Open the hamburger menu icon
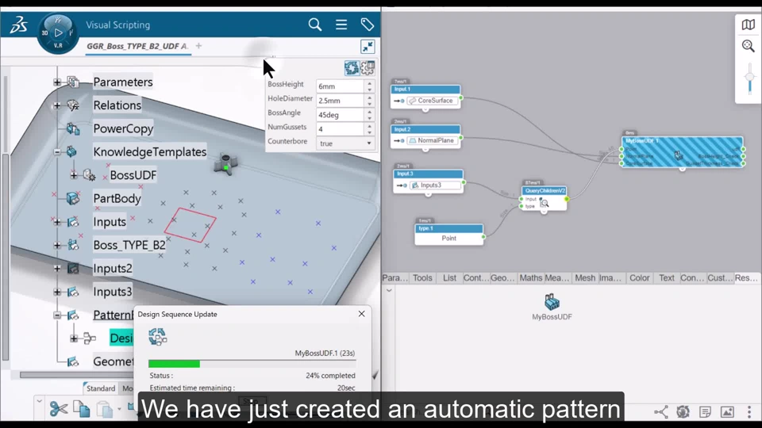The width and height of the screenshot is (762, 428). 341,25
